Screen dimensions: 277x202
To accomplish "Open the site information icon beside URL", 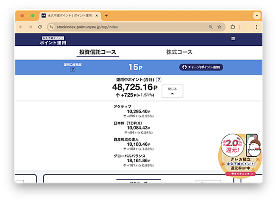I will pos(52,27).
